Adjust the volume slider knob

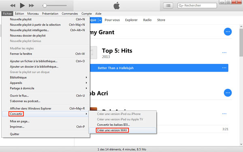[x=45, y=6]
